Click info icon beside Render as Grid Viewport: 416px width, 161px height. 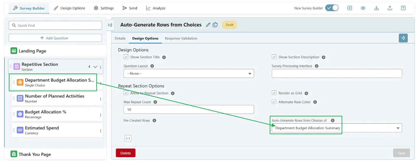click(306, 93)
